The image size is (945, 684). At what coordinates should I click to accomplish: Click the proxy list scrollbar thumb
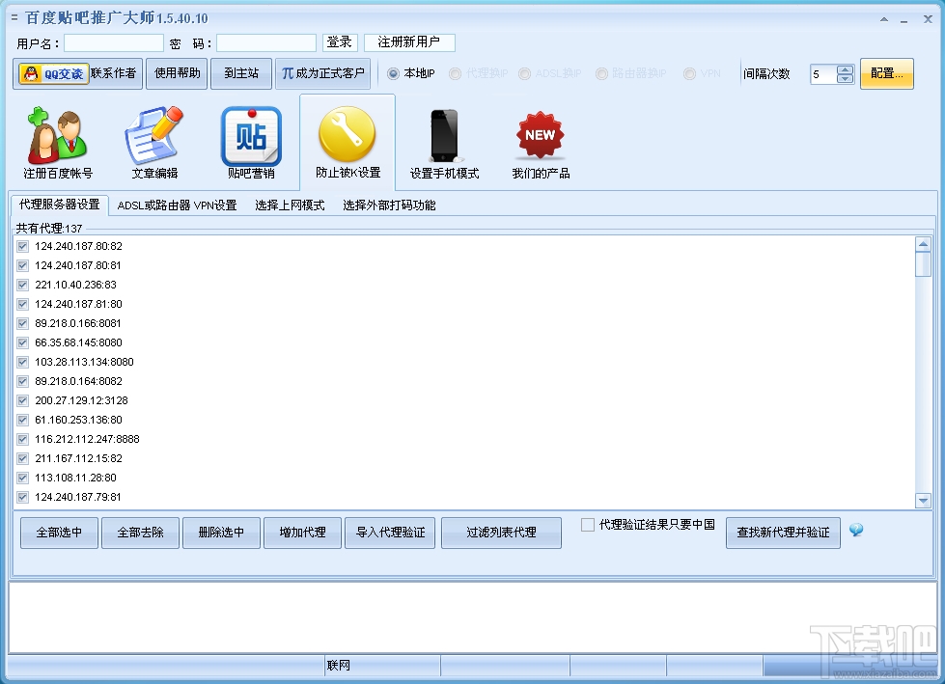pyautogui.click(x=923, y=263)
